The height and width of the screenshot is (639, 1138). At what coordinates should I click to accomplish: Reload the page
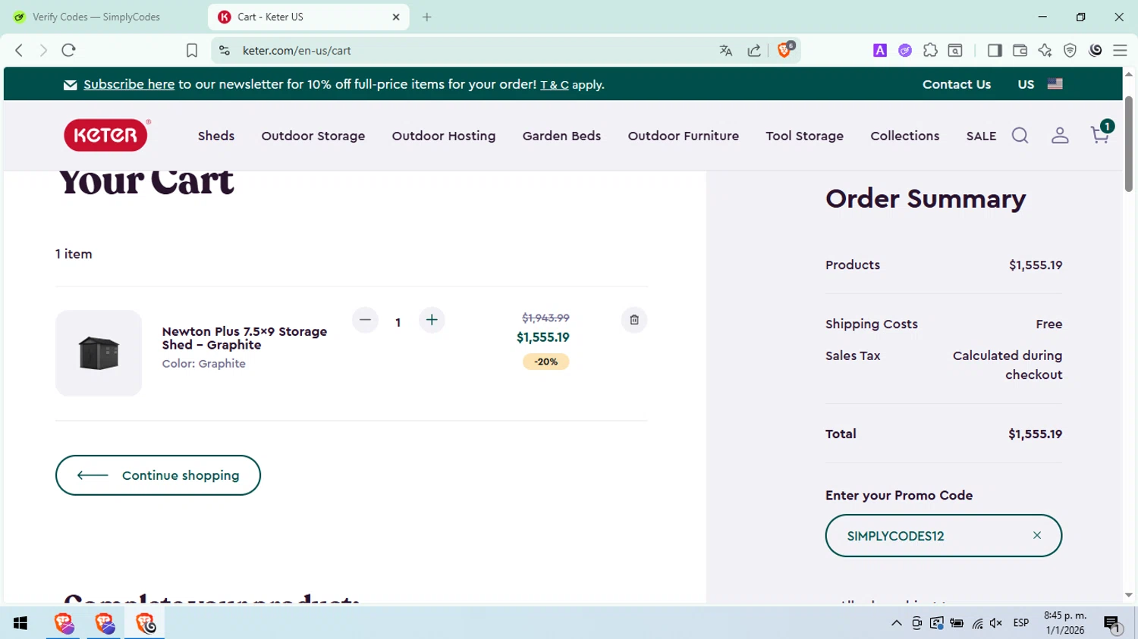pyautogui.click(x=69, y=50)
